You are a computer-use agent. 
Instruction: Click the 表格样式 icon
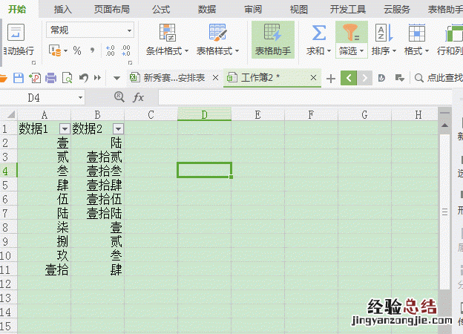point(217,33)
